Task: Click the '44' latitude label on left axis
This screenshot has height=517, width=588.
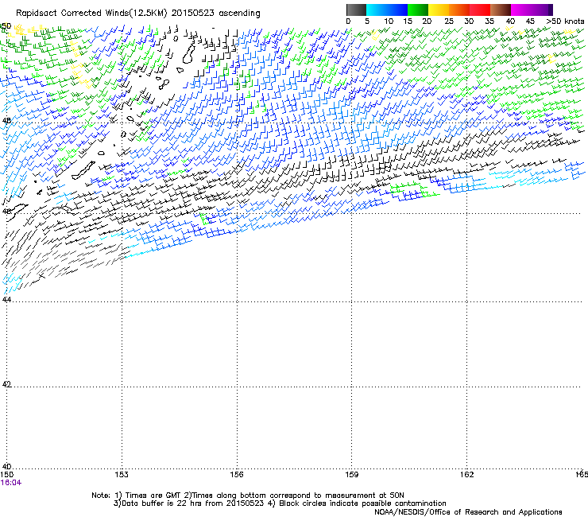Action: coord(6,300)
